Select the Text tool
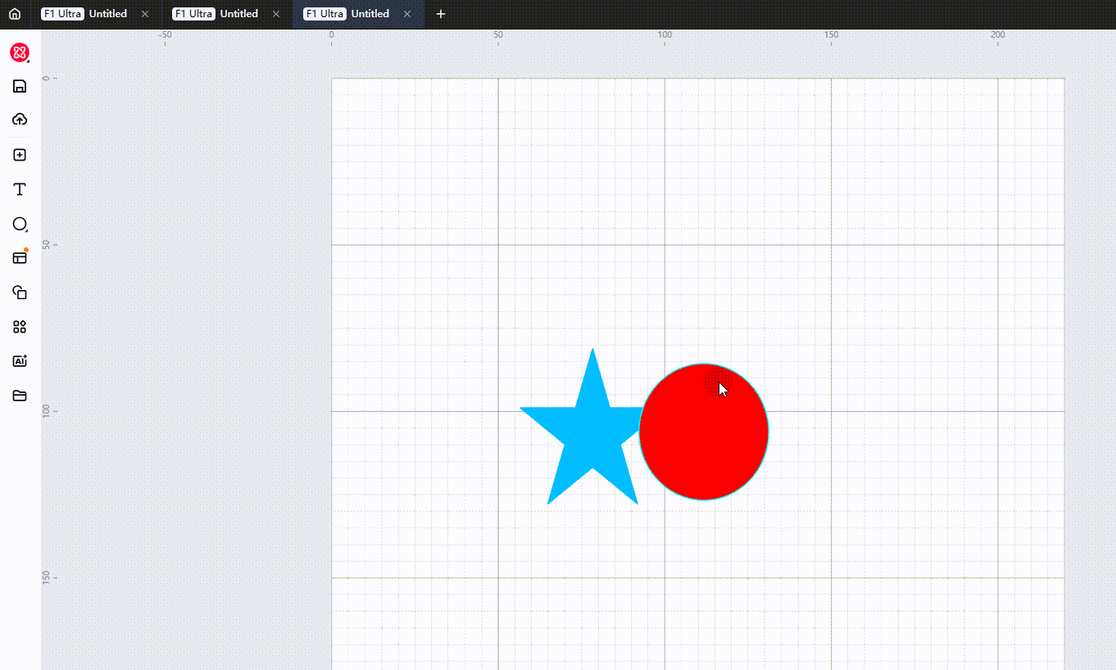The image size is (1116, 670). pyautogui.click(x=20, y=189)
